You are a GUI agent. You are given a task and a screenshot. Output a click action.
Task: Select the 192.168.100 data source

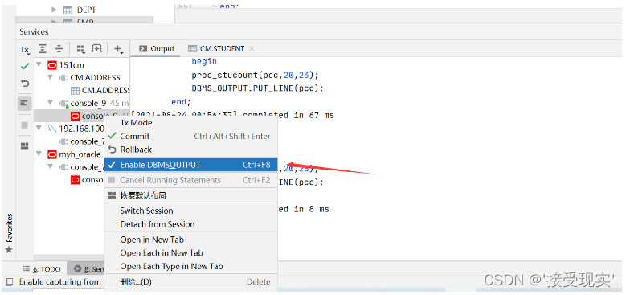point(81,129)
